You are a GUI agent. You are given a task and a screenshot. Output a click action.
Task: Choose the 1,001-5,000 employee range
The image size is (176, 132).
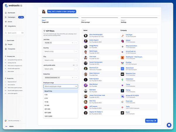point(61,116)
